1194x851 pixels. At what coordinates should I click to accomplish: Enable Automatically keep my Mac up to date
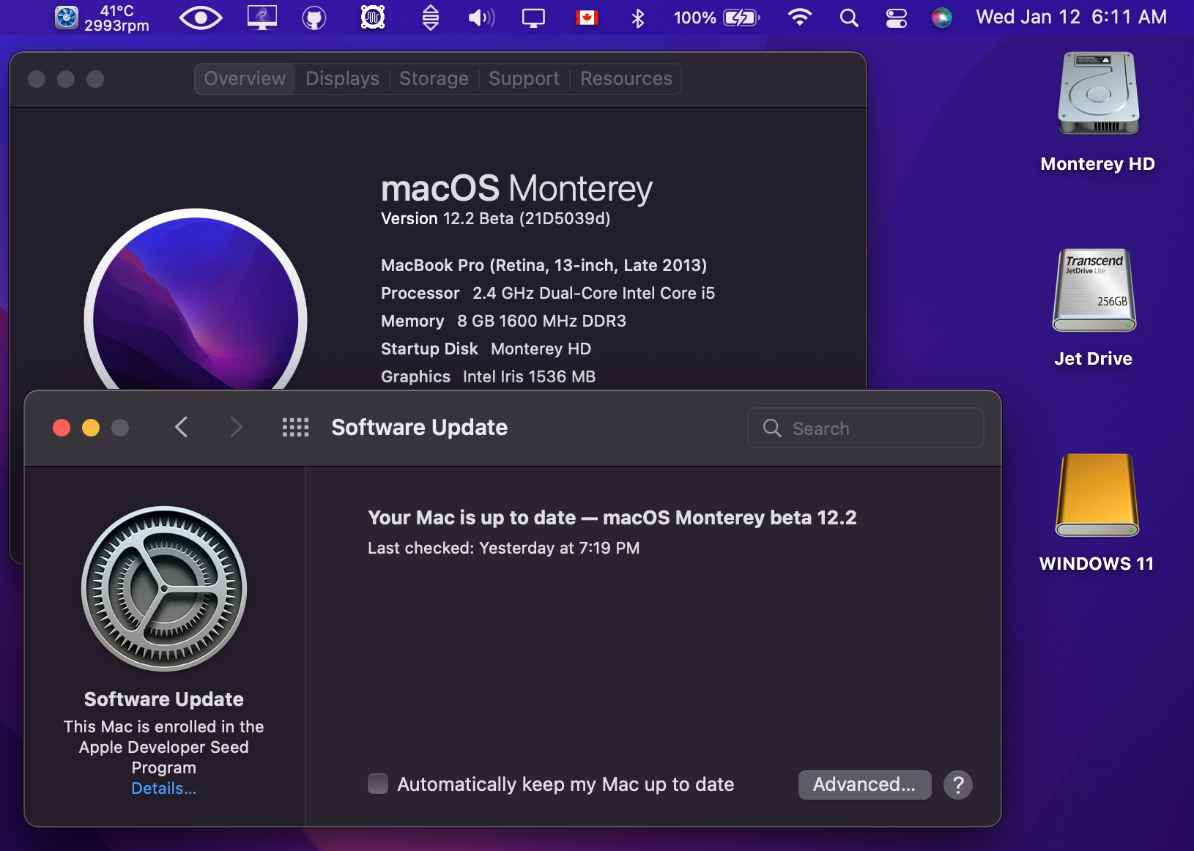click(x=378, y=784)
